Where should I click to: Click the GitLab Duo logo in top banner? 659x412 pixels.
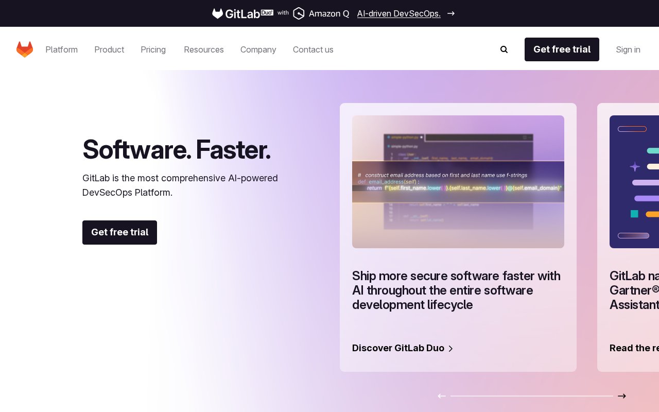click(x=242, y=13)
